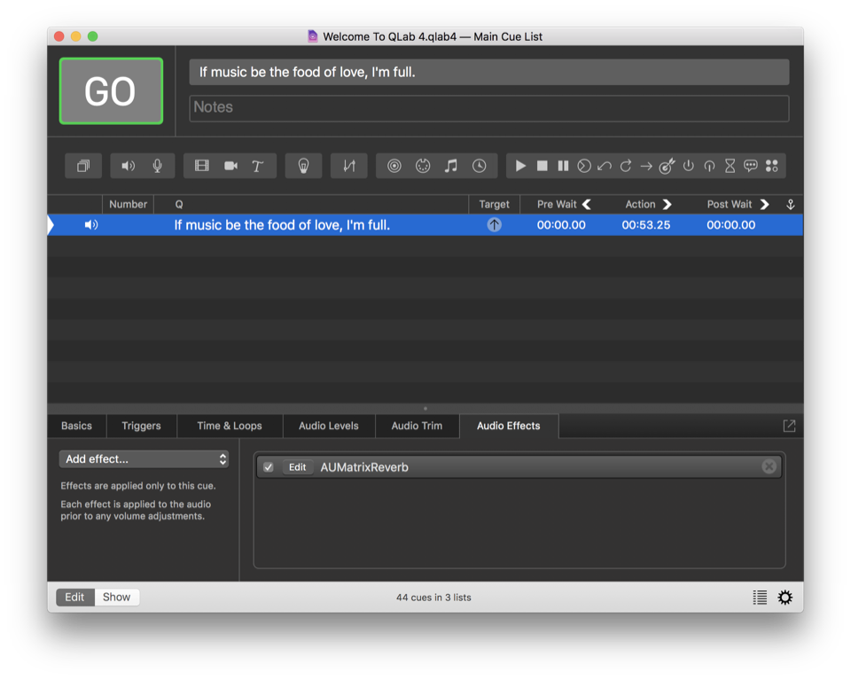Open the Audio Levels tab
Screen dimensions: 851x680
coord(328,426)
